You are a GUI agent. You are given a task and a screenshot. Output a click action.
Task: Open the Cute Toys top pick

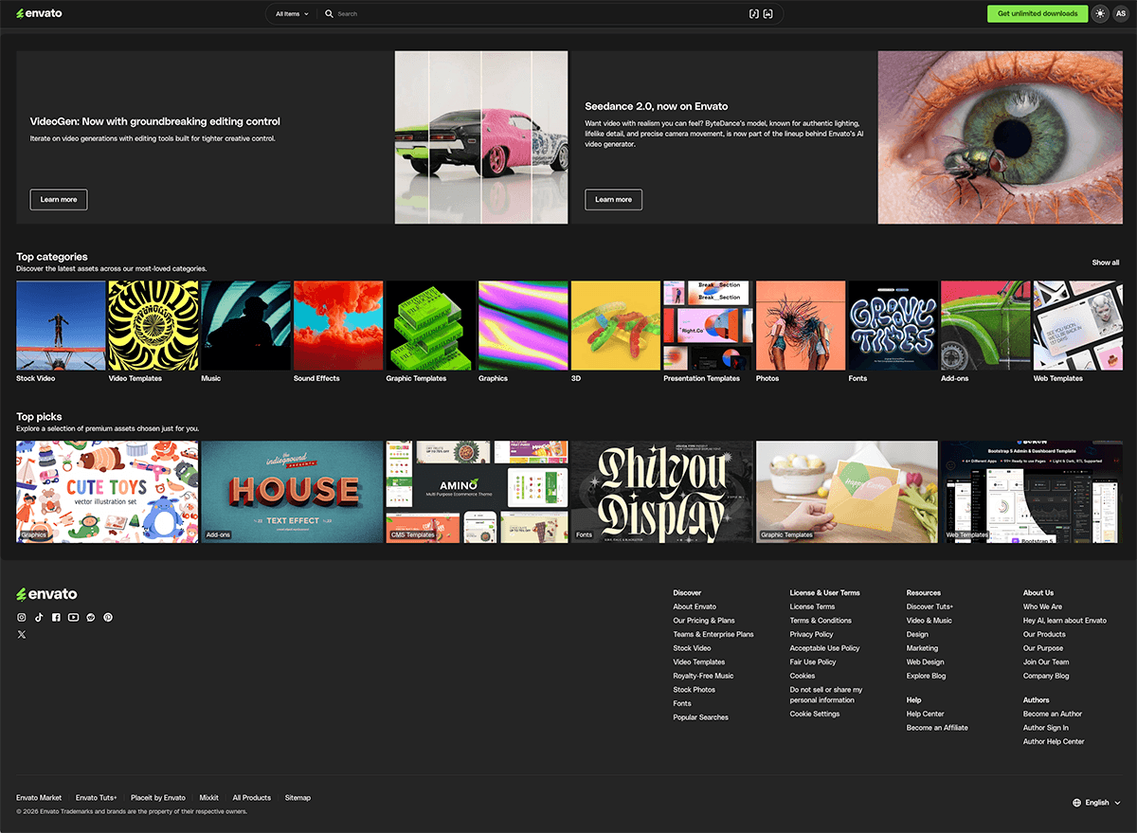click(107, 492)
